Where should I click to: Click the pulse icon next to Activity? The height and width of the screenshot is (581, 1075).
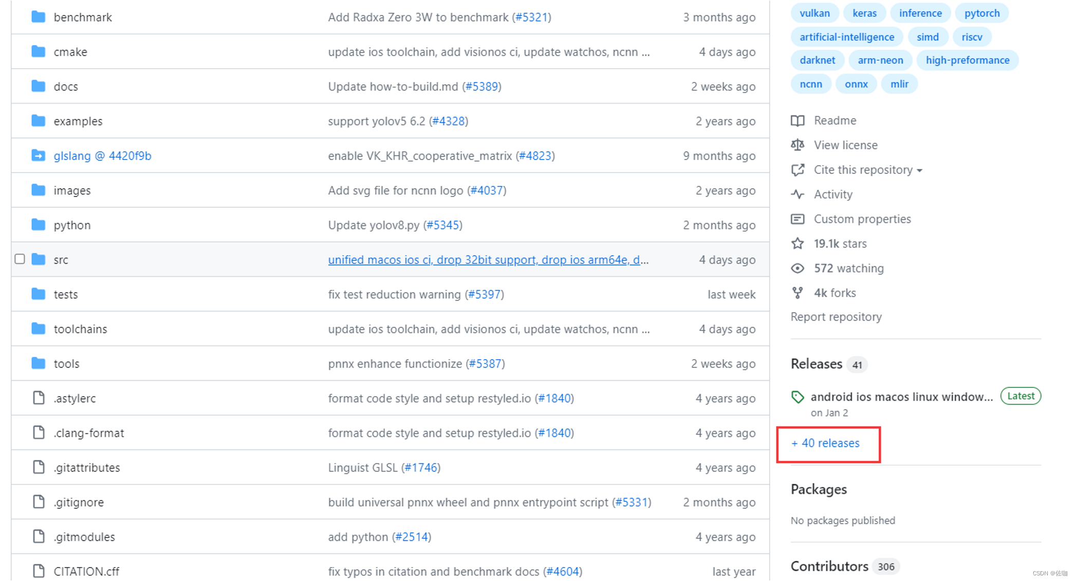click(x=798, y=195)
